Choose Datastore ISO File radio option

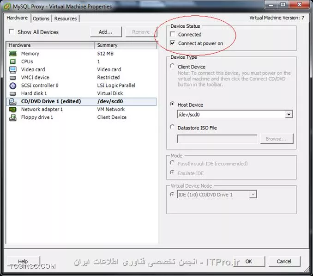coord(172,127)
